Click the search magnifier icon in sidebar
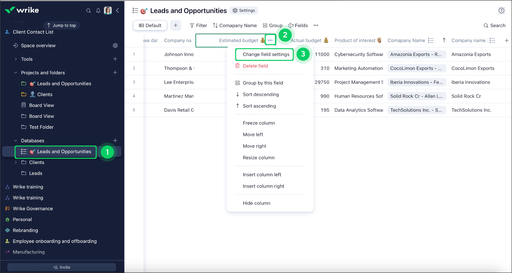The image size is (512, 273). tap(88, 11)
